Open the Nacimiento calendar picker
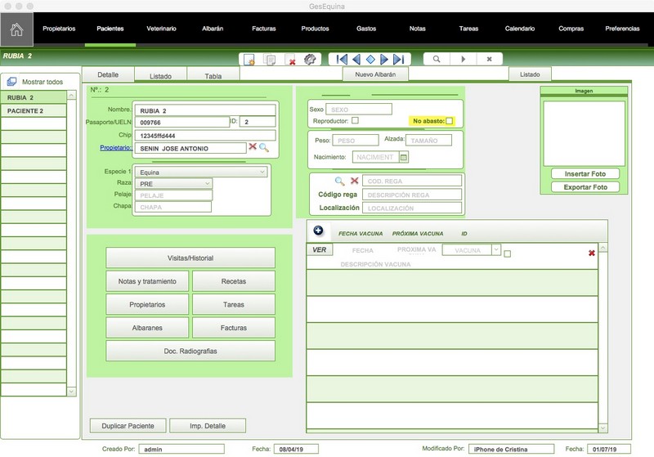Viewport: 654px width, 457px height. click(403, 157)
